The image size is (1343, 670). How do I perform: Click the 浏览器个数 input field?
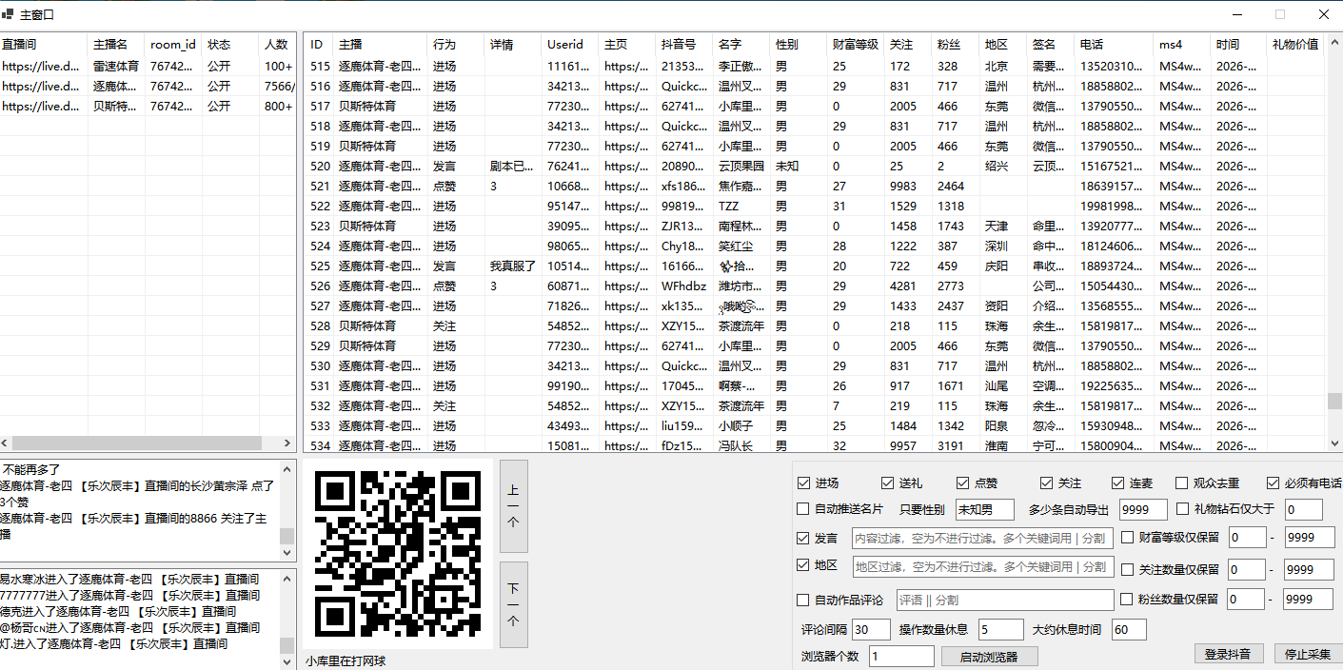(901, 657)
